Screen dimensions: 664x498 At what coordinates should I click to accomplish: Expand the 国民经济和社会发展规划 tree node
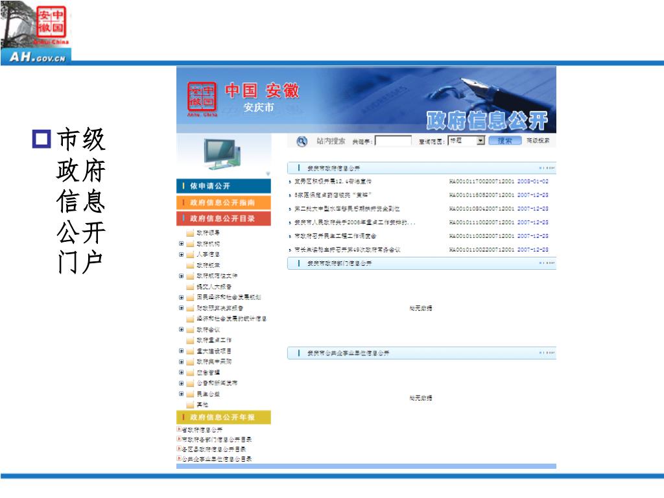(x=182, y=297)
